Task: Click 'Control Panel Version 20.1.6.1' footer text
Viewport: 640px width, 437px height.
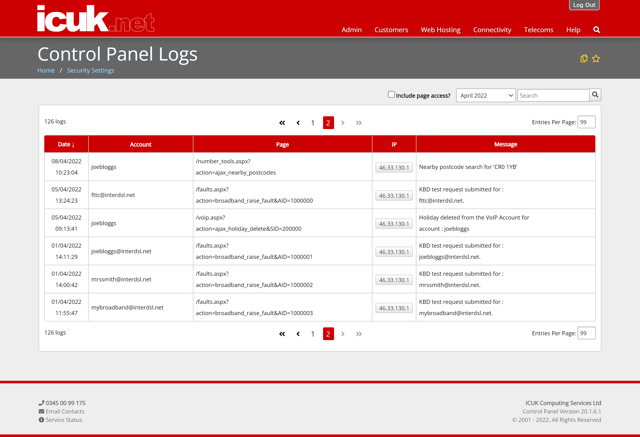Action: pyautogui.click(x=561, y=411)
